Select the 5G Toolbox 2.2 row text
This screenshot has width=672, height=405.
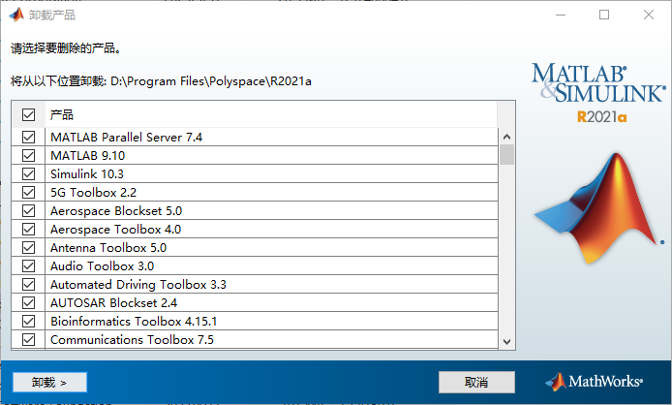93,192
